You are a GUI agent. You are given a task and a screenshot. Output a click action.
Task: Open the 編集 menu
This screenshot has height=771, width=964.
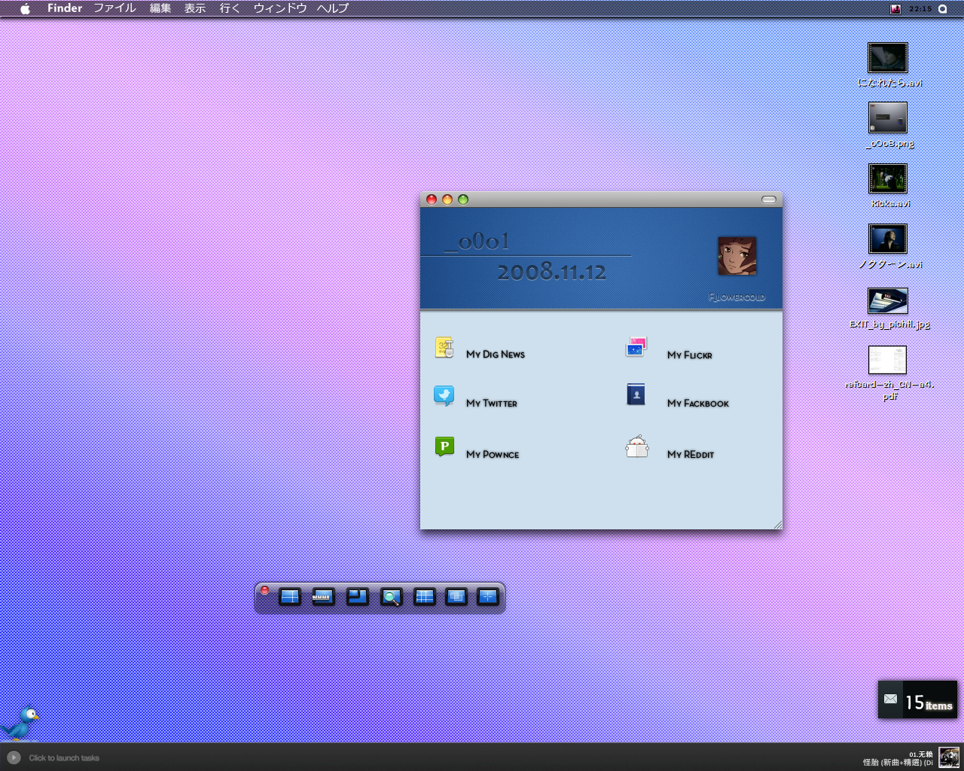pyautogui.click(x=160, y=8)
